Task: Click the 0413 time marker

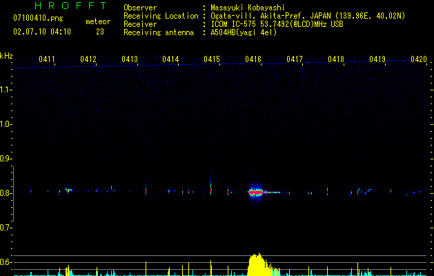Action: tap(130, 59)
